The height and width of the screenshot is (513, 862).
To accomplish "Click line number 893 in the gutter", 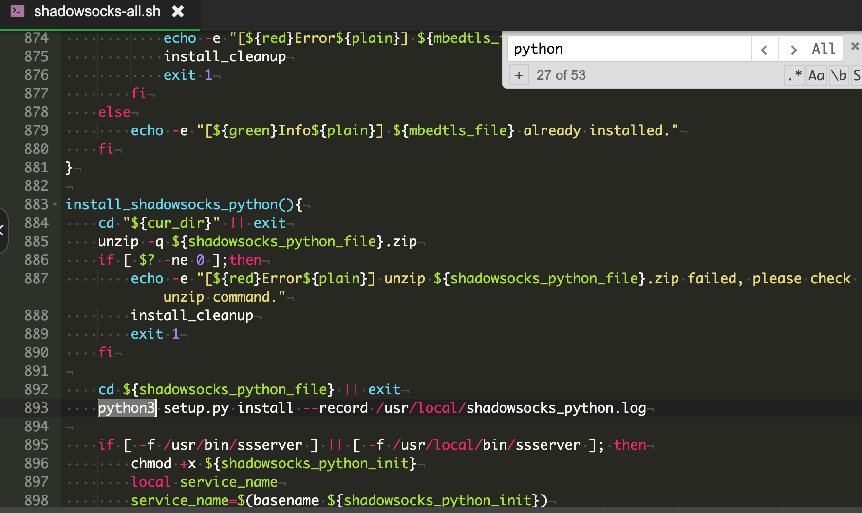I will pos(37,408).
